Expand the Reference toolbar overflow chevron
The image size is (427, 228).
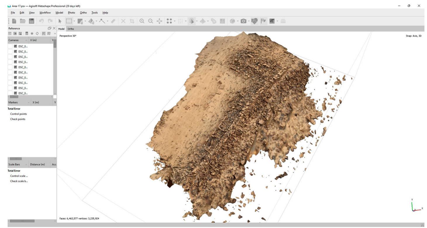pos(55,34)
